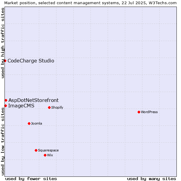Click the 'used by high traffic sites' label
Image resolution: width=181 pixels, height=181 pixels.
click(x=2, y=43)
